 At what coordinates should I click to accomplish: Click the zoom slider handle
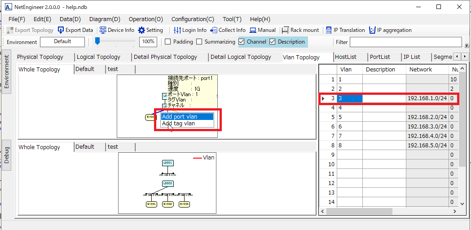point(97,42)
